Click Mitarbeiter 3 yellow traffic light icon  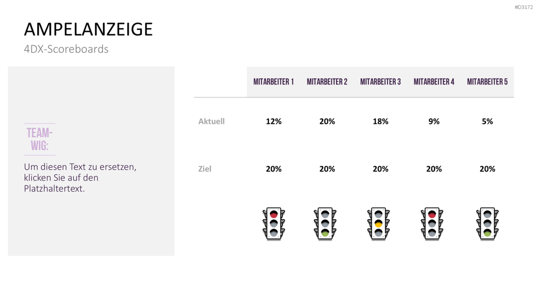[378, 224]
